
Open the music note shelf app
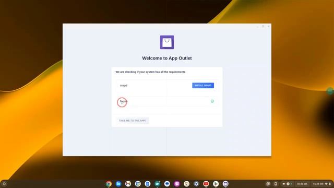click(x=187, y=184)
